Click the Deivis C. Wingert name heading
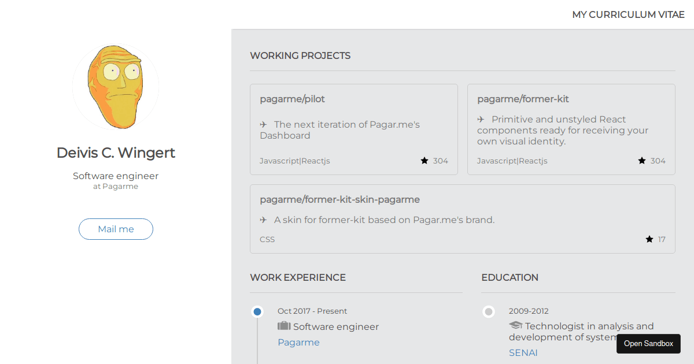 pyautogui.click(x=116, y=153)
